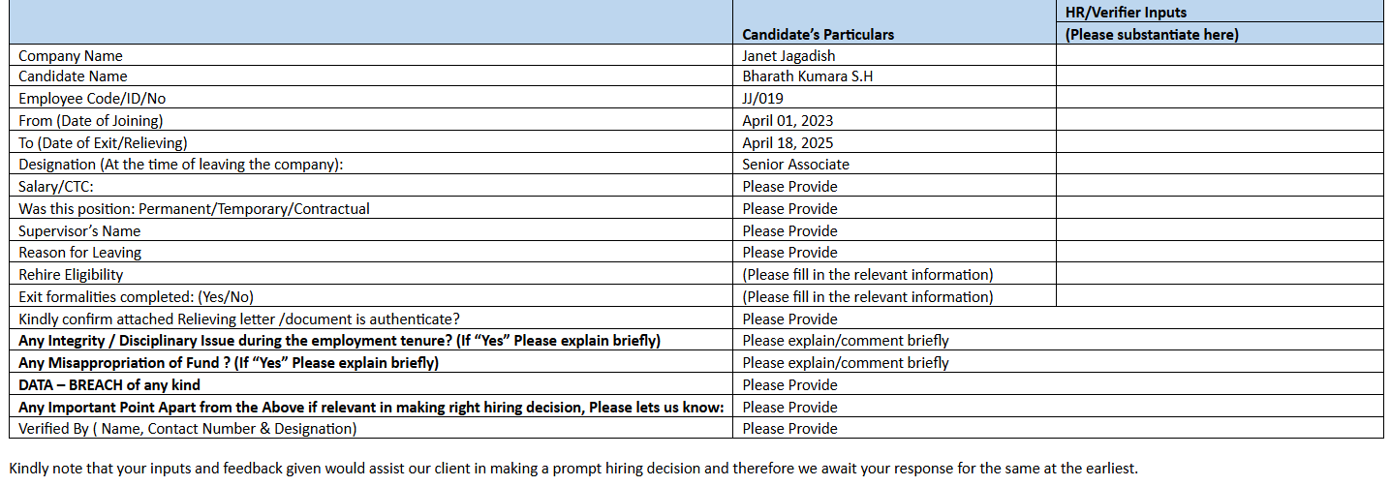The width and height of the screenshot is (1391, 486).
Task: Click the HR input cell for Company Name
Action: 1219,56
